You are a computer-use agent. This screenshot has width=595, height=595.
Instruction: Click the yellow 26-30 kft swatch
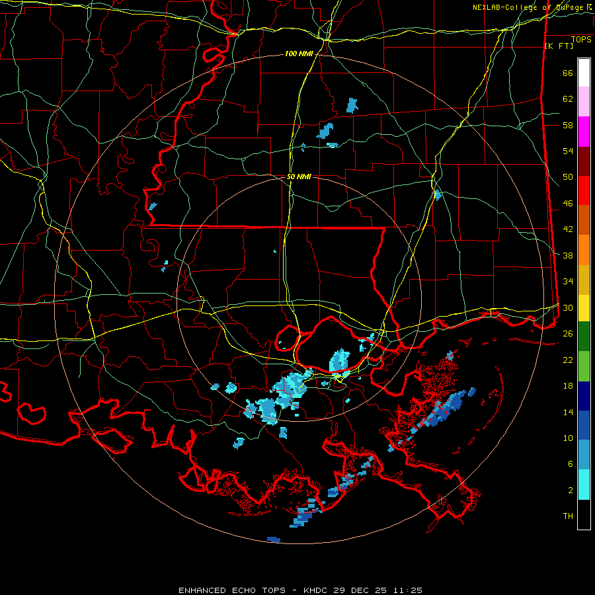[584, 307]
